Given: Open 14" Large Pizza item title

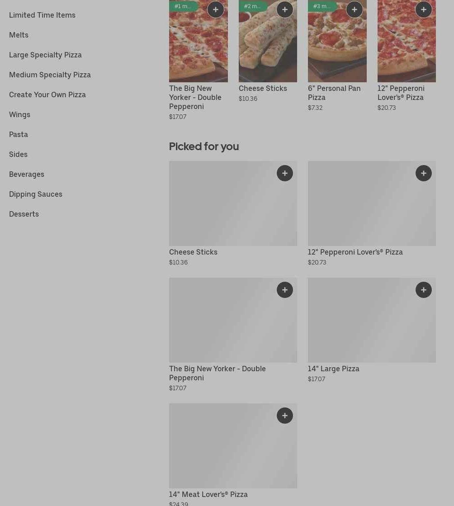Looking at the screenshot, I should coord(334,369).
